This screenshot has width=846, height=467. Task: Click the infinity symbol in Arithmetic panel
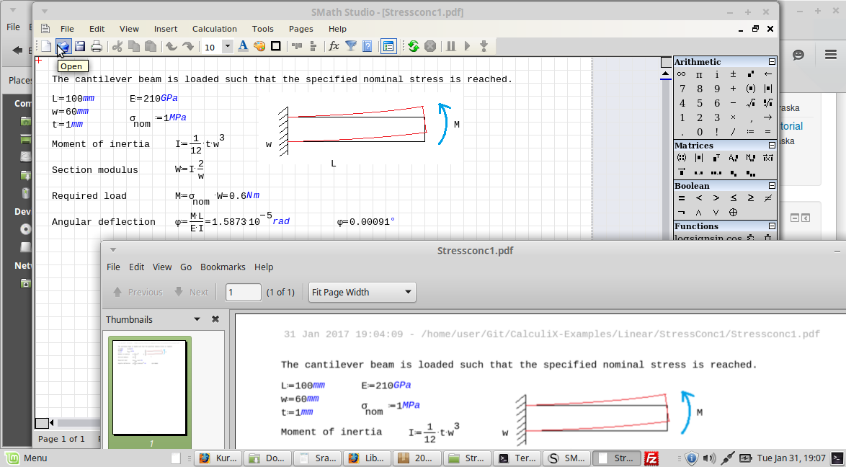tap(681, 74)
